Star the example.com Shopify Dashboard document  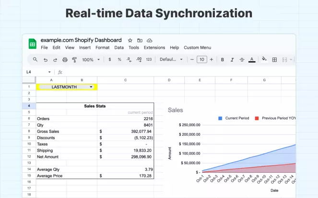tap(130, 41)
